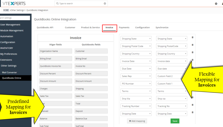
Task: Click the Customer QuickBooks field
Action: [x=91, y=51]
